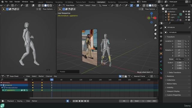Image resolution: width=192 pixels, height=108 pixels.
Task: Click the select box tool in right viewport
Action: tap(60, 9)
